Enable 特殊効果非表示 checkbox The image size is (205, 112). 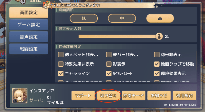click(x=61, y=64)
